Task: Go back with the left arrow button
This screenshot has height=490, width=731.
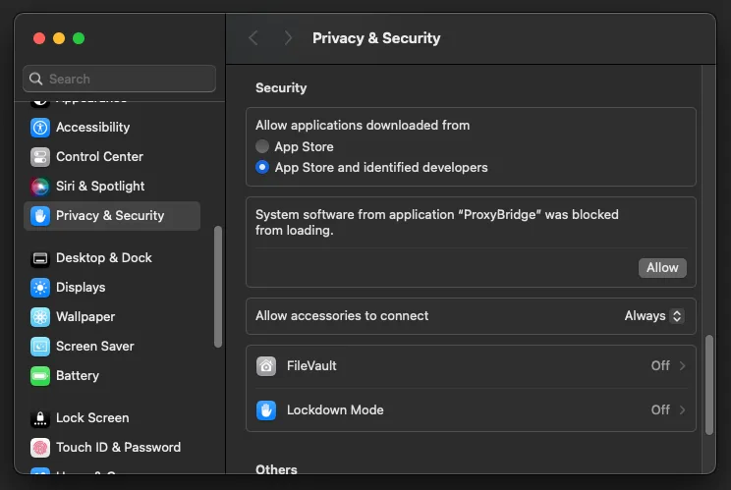Action: 253,37
